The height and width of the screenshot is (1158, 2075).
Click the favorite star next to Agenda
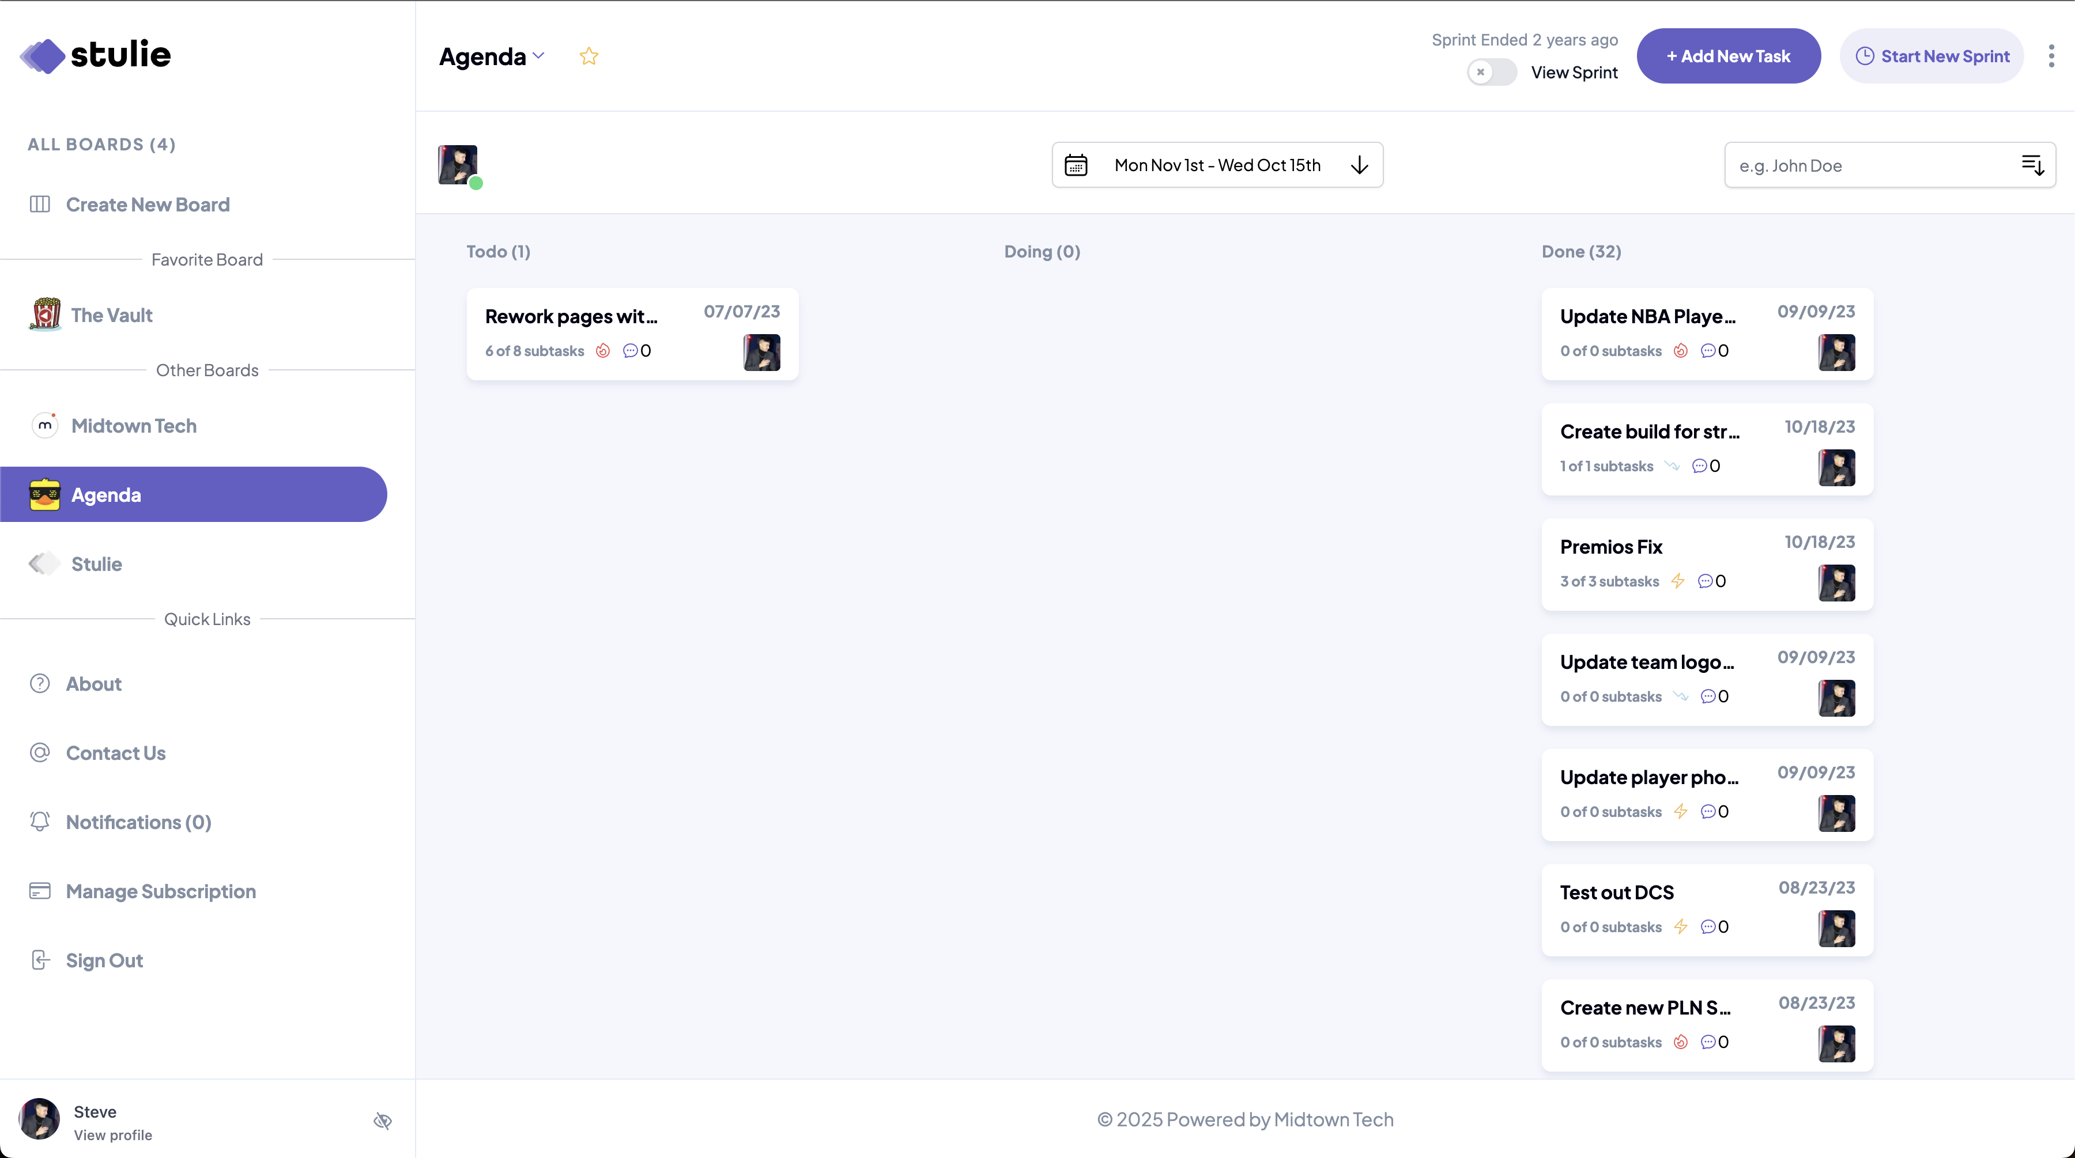[x=589, y=56]
